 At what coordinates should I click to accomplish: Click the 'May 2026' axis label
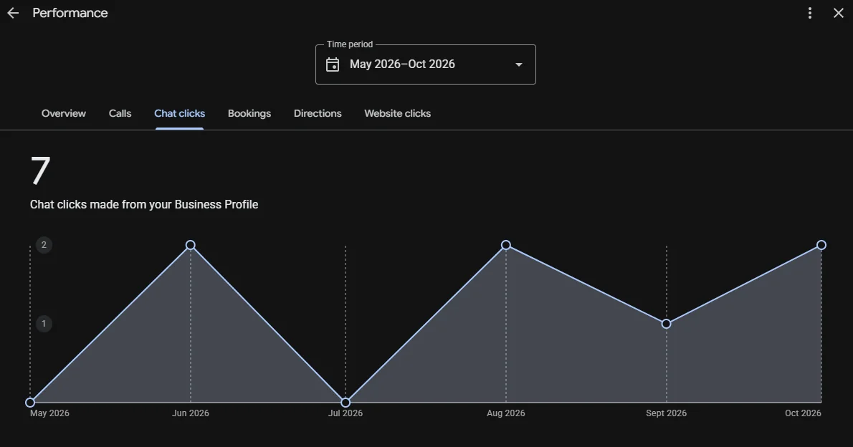pyautogui.click(x=49, y=413)
